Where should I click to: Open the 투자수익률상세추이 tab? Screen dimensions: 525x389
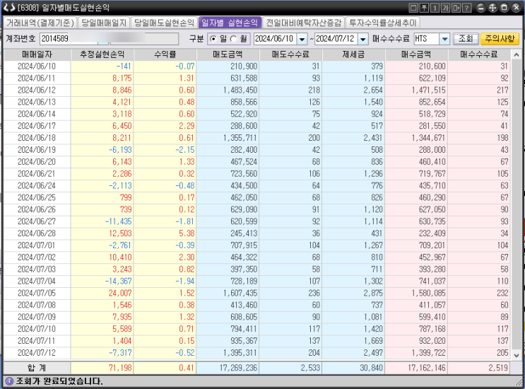pos(383,23)
